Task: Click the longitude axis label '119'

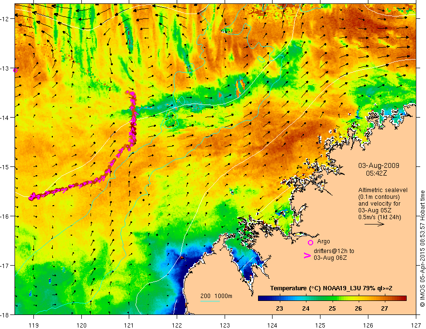Action: coord(34,325)
